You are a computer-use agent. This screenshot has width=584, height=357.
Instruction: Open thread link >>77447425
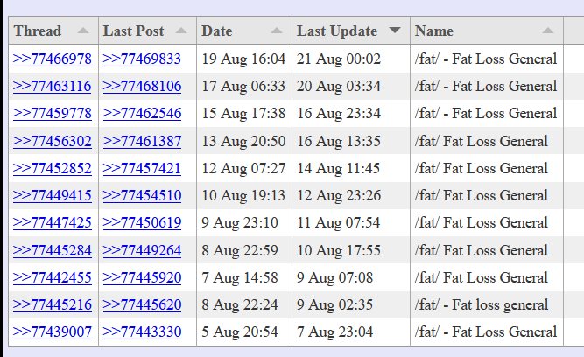(x=53, y=222)
